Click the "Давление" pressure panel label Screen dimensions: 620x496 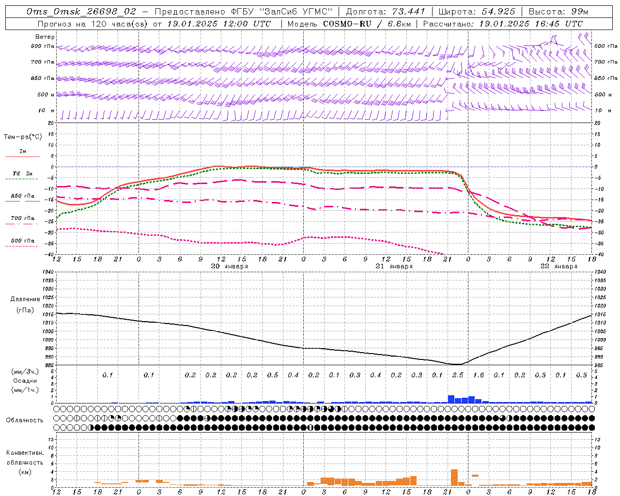(25, 299)
